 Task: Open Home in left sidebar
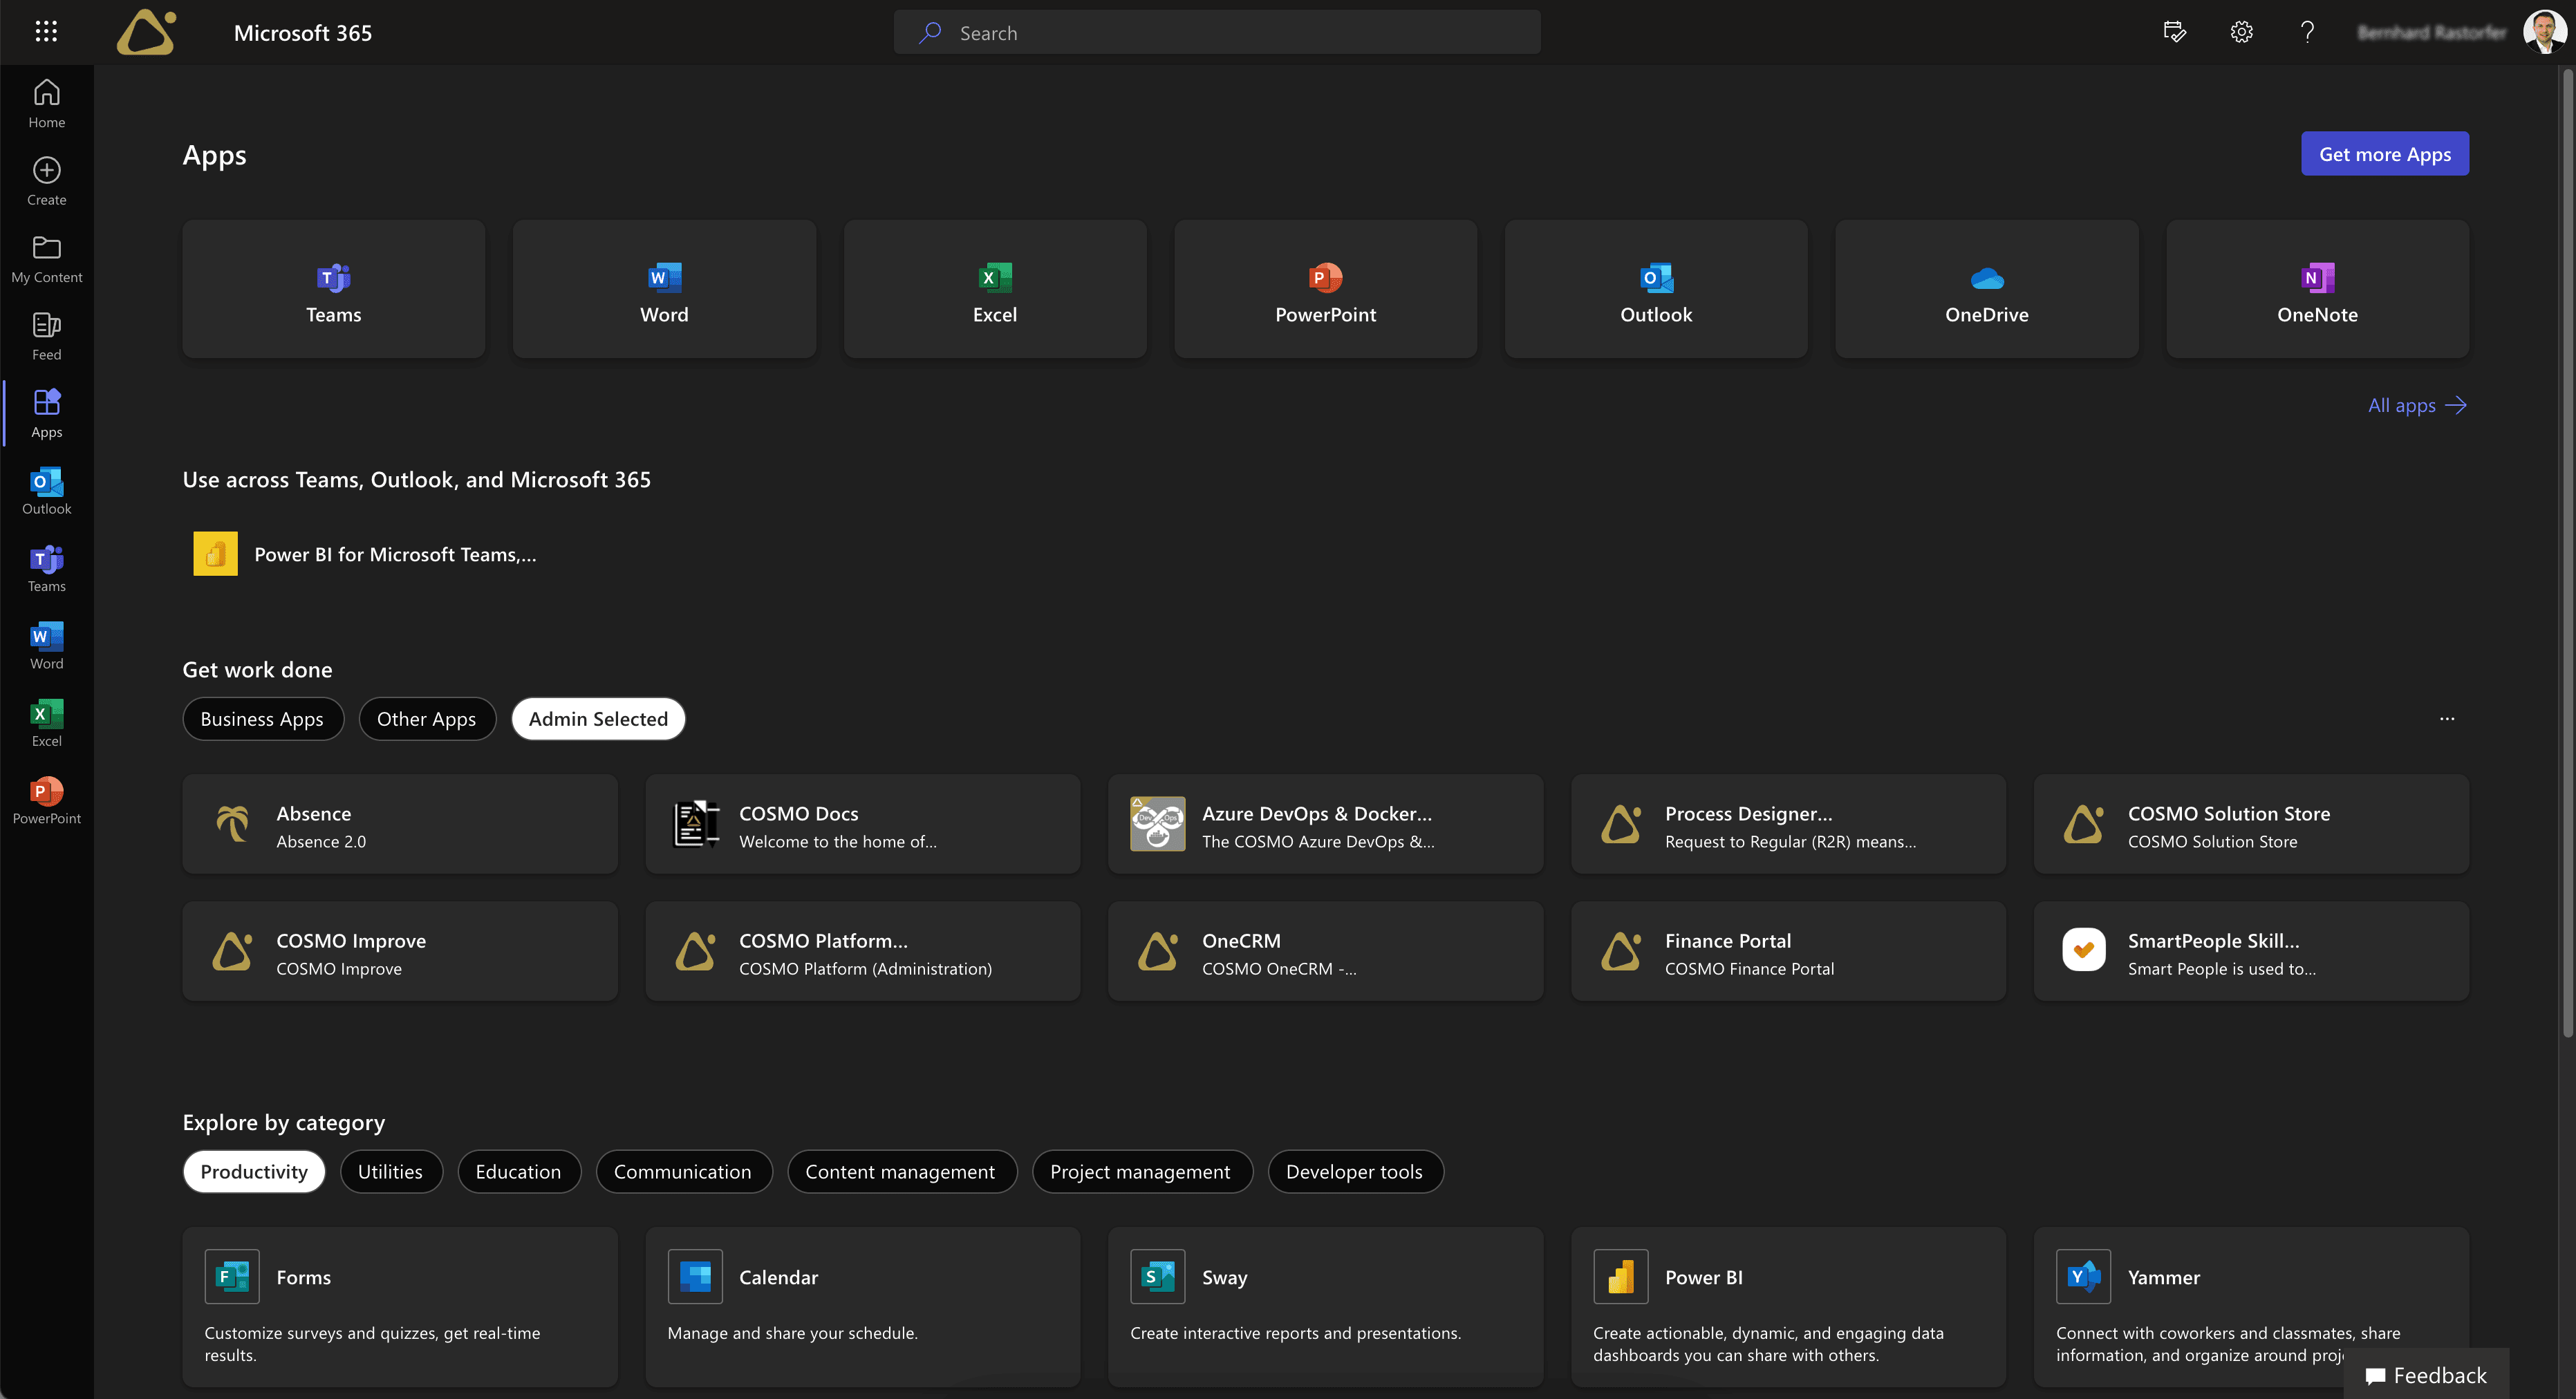[x=47, y=104]
